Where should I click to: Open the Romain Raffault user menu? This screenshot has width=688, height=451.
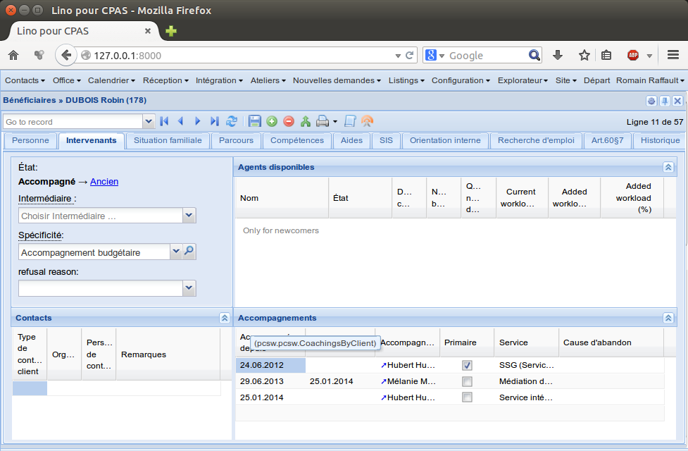coord(650,80)
